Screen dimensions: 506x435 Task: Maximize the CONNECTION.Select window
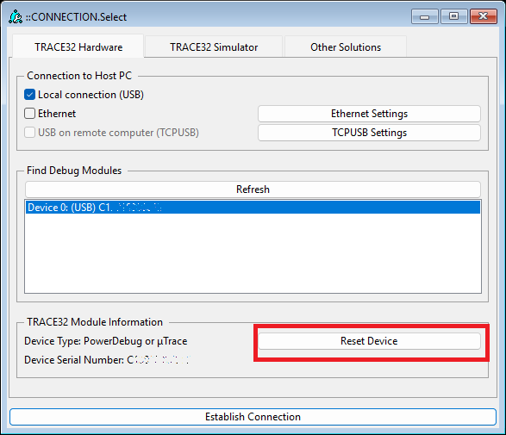point(454,16)
